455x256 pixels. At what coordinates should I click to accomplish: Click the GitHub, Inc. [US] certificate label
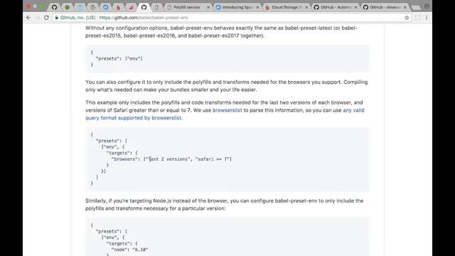77,18
